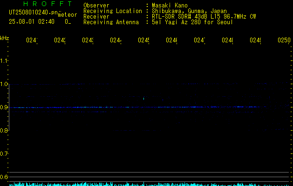Click the 1.0 kHz axis label

click(4, 84)
